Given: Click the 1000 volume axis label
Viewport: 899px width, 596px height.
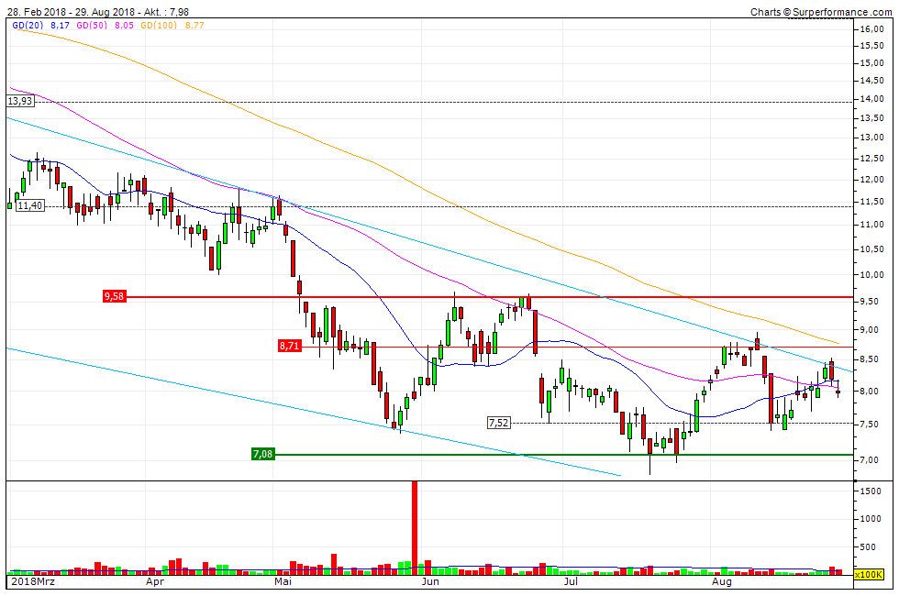Looking at the screenshot, I should [871, 519].
